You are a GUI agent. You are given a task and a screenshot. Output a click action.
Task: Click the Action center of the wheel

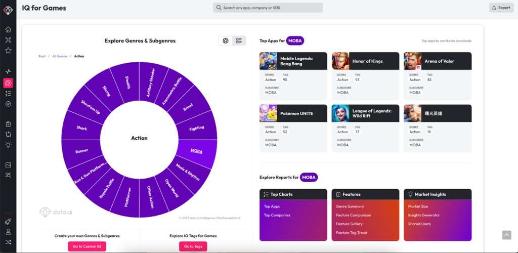(139, 138)
